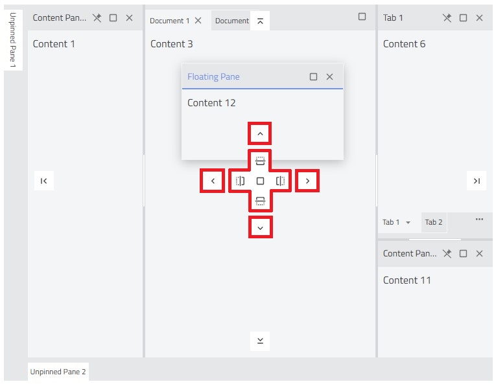Select the Document 1 tab
The width and height of the screenshot is (496, 384).
[170, 21]
